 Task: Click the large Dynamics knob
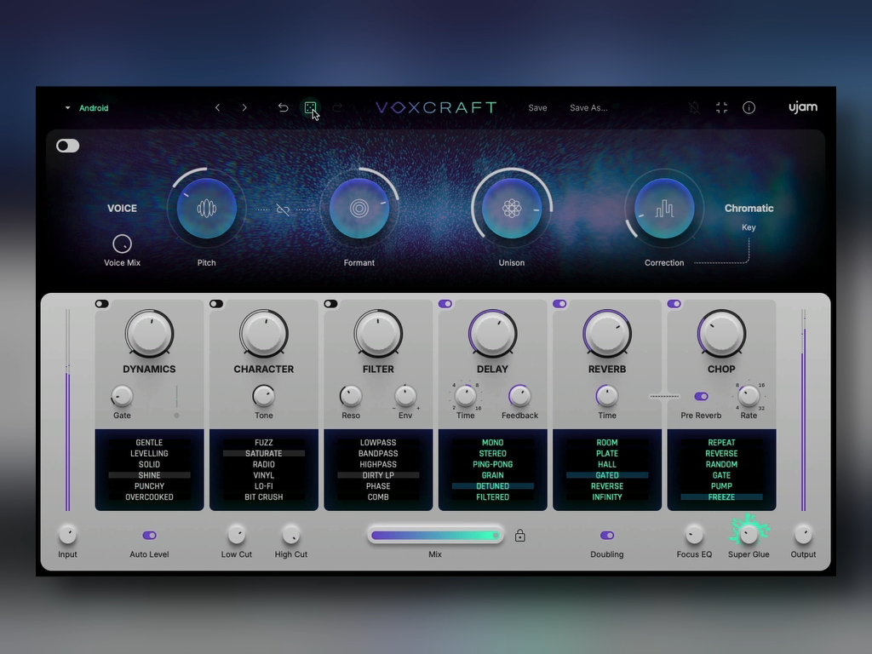pyautogui.click(x=150, y=334)
